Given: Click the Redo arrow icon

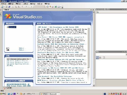Looking at the screenshot, I should coord(26,7).
